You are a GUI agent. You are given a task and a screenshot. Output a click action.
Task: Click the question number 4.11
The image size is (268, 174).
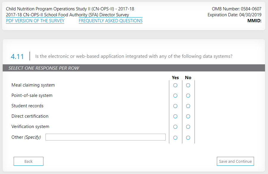[x=17, y=56]
